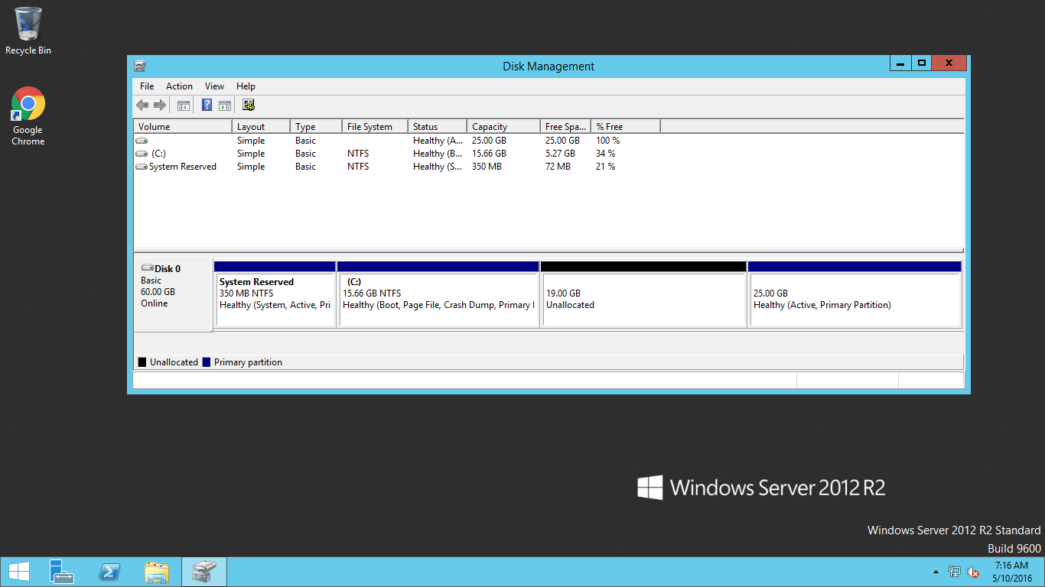
Task: Open the Start button on the taskbar
Action: tap(19, 572)
